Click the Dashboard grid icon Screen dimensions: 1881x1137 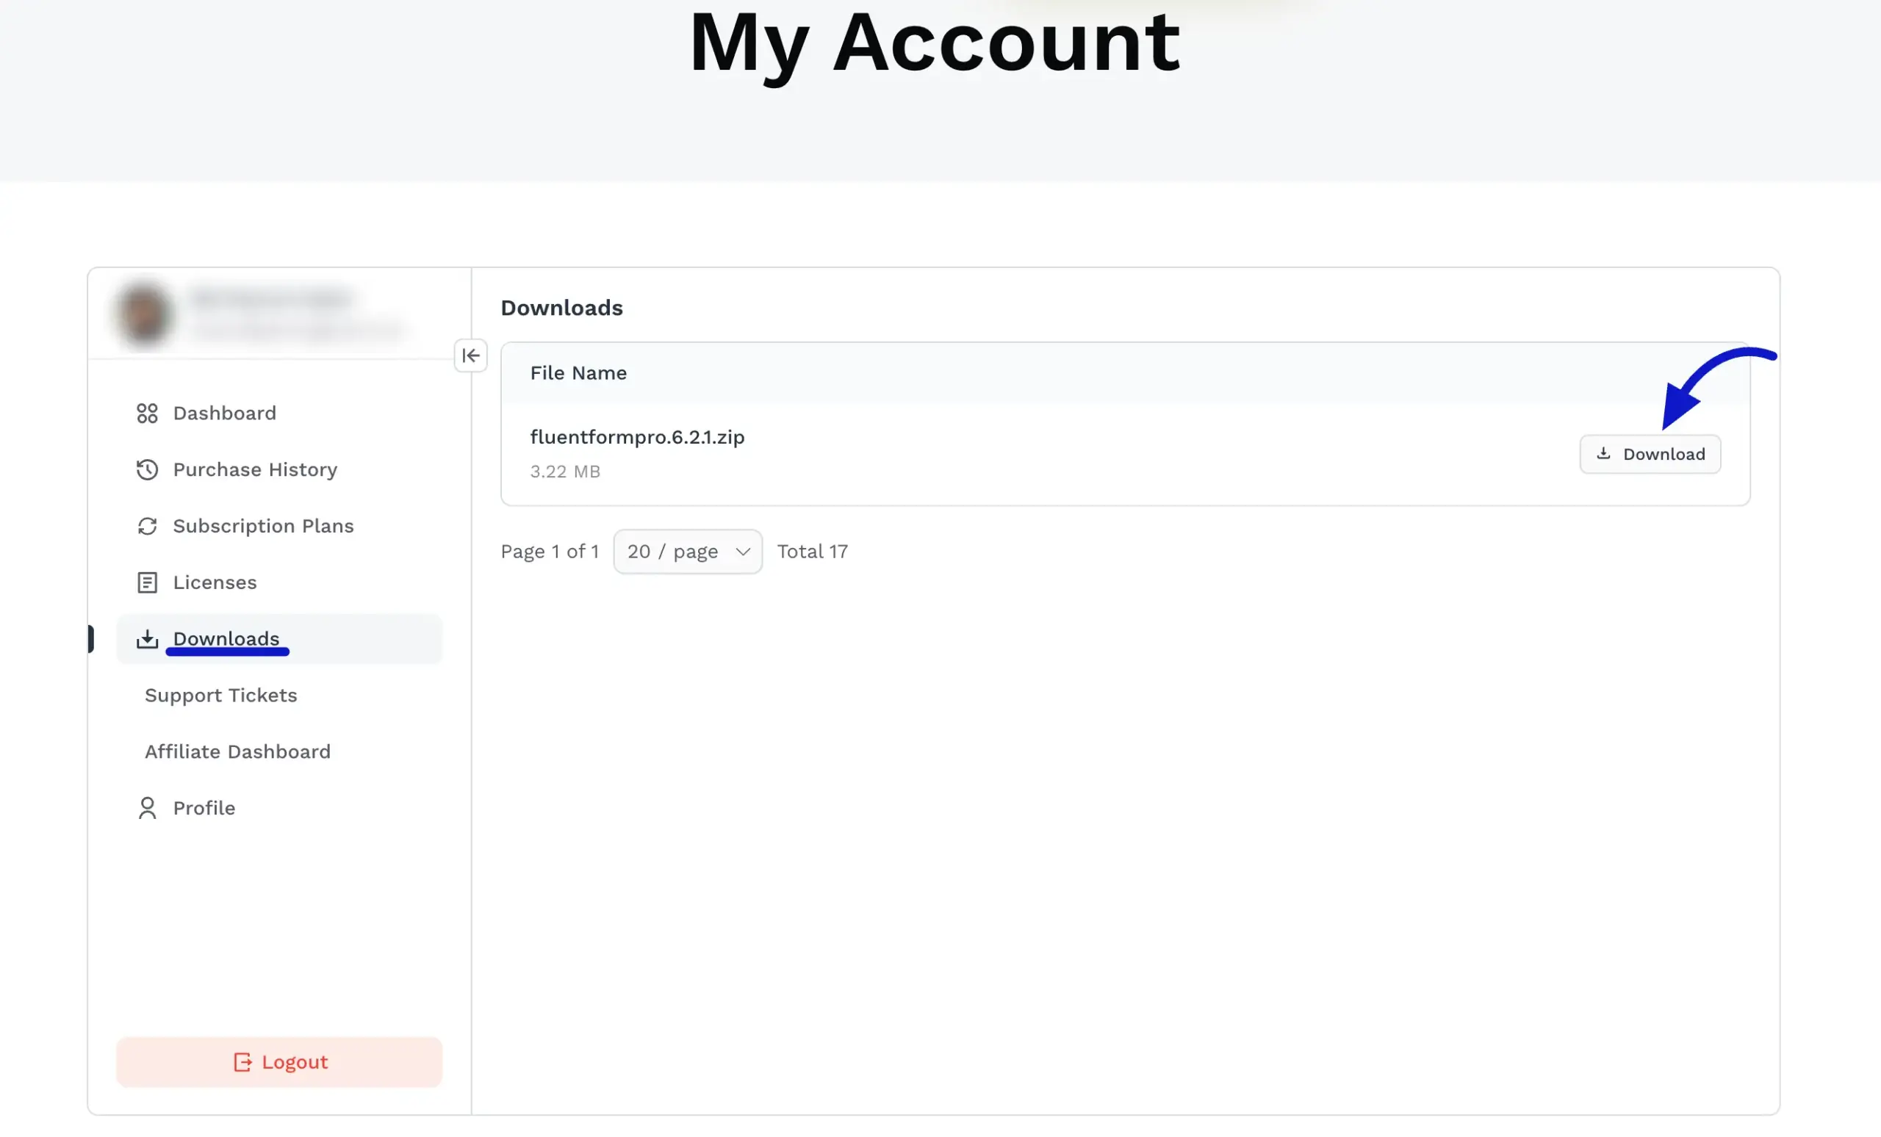coord(148,413)
